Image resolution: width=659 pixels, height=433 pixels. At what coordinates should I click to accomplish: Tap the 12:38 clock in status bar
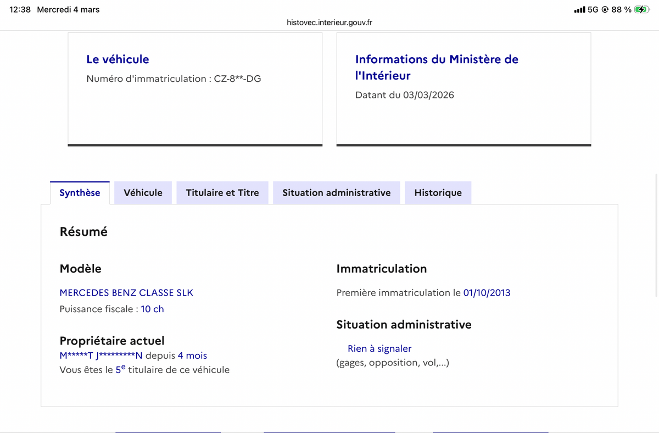click(x=20, y=9)
